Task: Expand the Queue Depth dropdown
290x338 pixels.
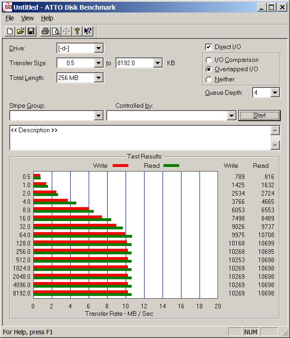Action: [x=275, y=93]
